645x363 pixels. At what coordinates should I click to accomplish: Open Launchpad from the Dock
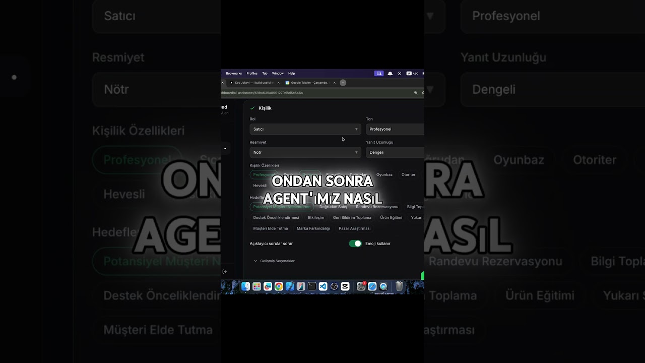point(256,286)
